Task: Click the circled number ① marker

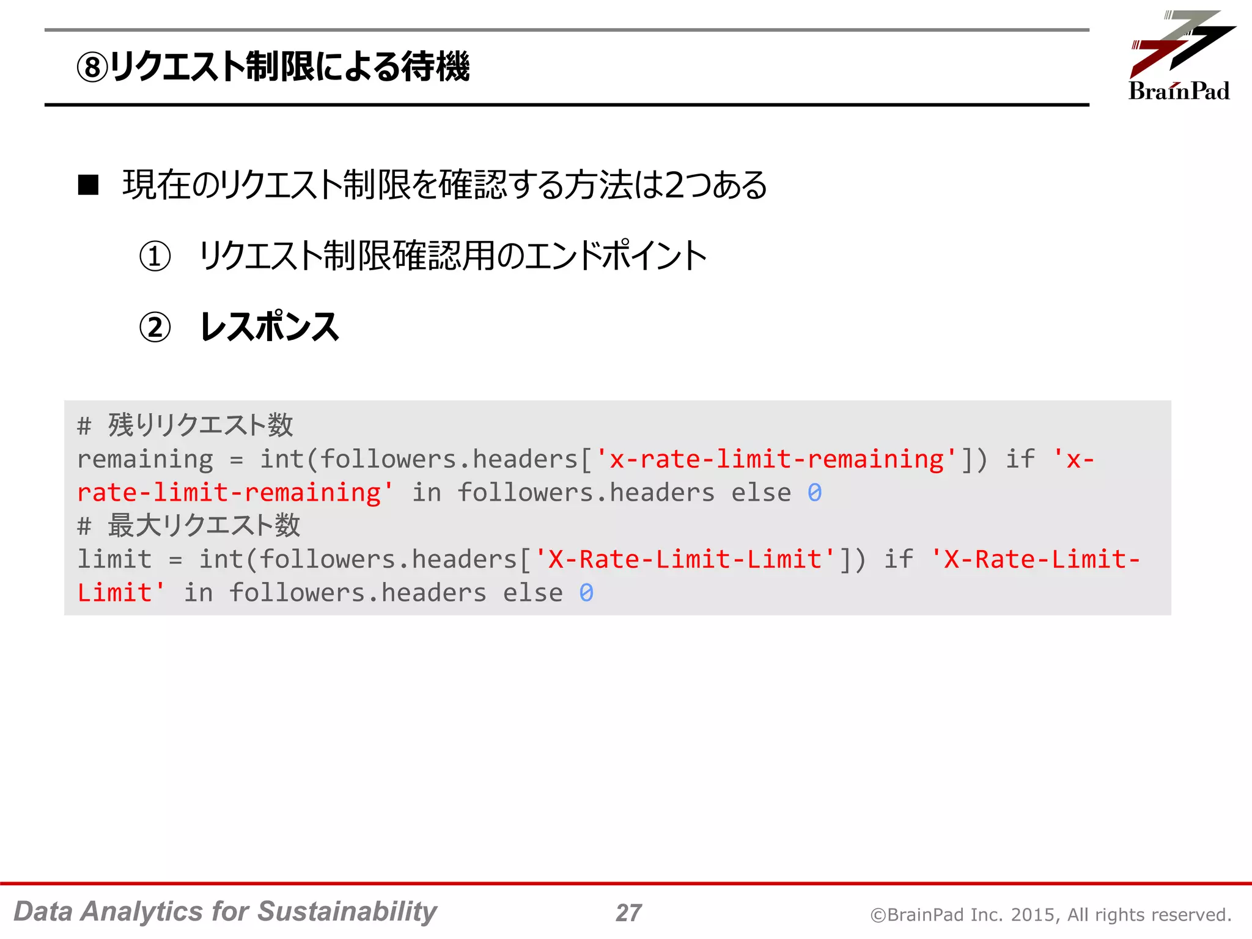Action: click(x=155, y=256)
